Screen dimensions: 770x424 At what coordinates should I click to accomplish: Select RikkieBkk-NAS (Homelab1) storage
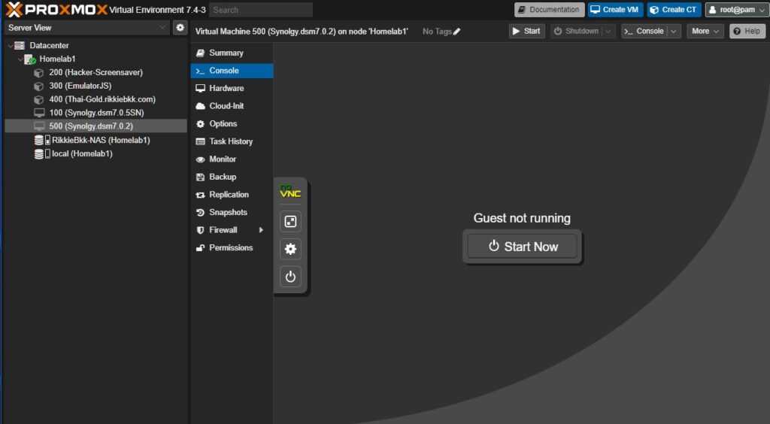[x=95, y=141]
